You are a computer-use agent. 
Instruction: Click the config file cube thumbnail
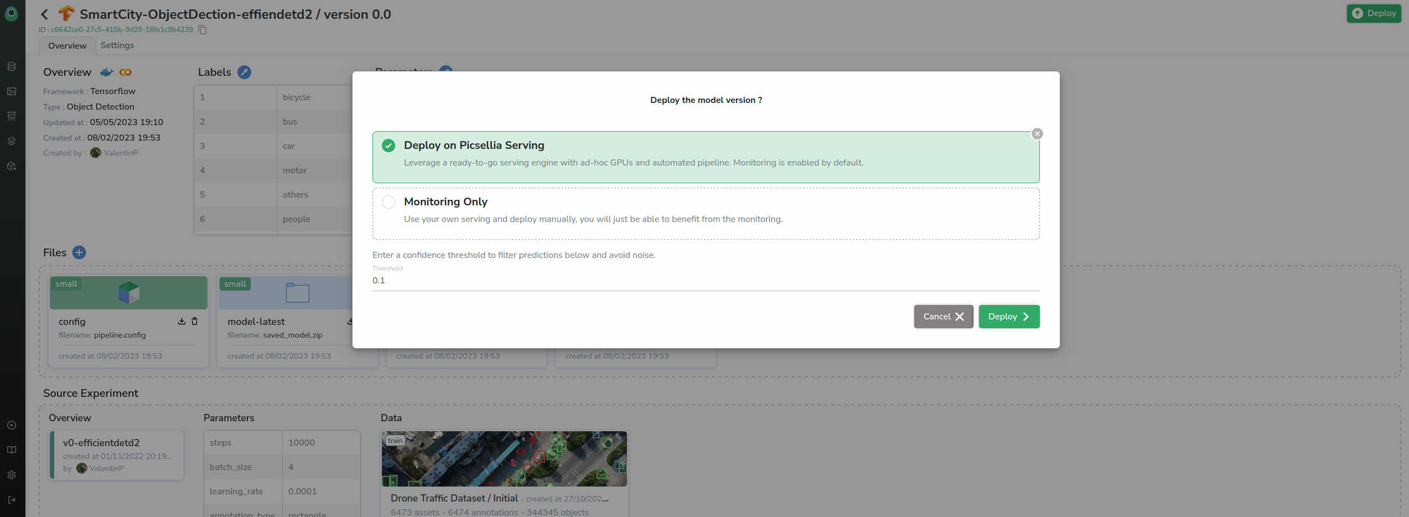pyautogui.click(x=129, y=293)
